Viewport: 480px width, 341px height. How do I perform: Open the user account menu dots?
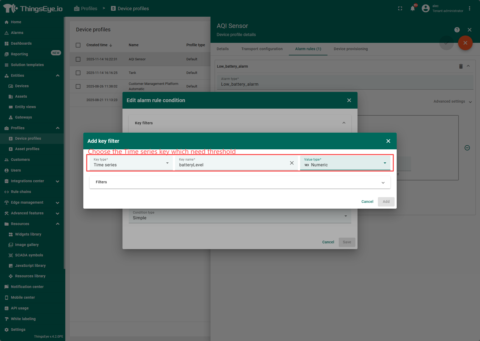click(470, 9)
